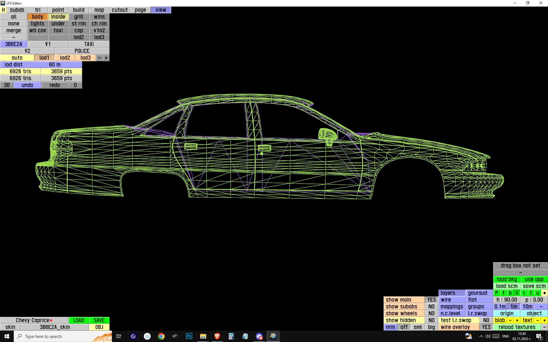Toggle the show subobs NO switch
548x342 pixels.
[431, 307]
